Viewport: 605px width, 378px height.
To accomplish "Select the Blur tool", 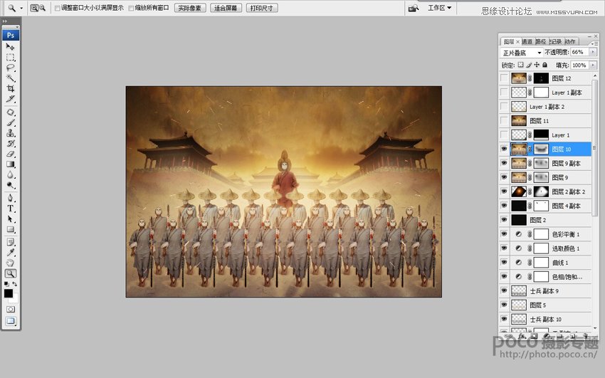I will pyautogui.click(x=11, y=174).
